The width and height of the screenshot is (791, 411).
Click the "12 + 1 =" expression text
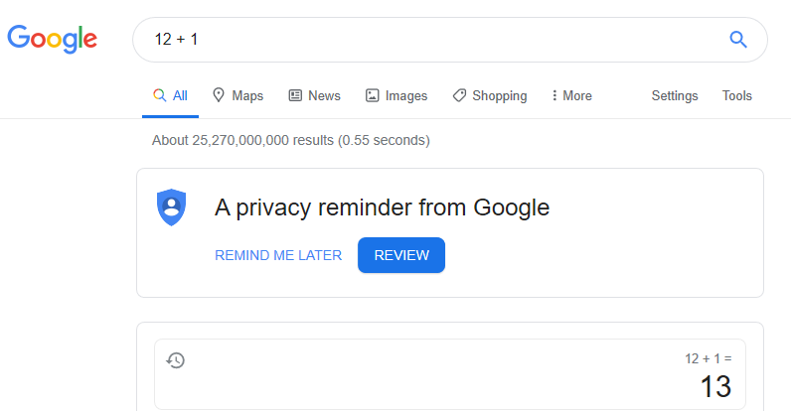click(708, 358)
